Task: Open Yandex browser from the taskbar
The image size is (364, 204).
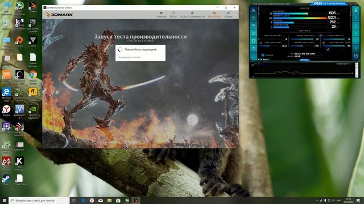Action: 92,200
